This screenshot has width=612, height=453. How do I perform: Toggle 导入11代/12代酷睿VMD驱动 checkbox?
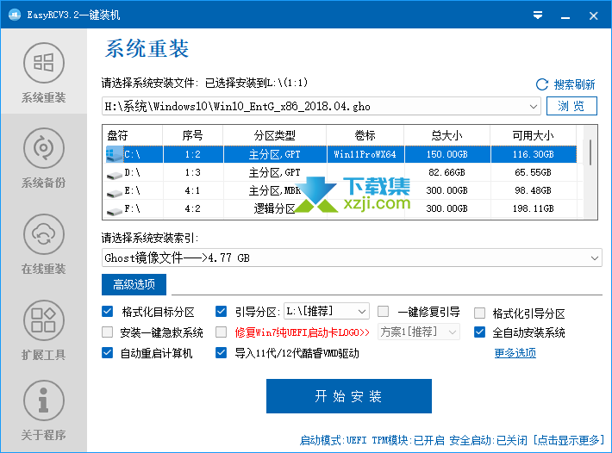pos(221,352)
